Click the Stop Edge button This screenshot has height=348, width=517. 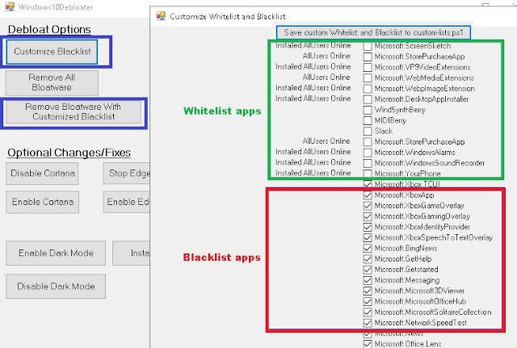click(127, 174)
